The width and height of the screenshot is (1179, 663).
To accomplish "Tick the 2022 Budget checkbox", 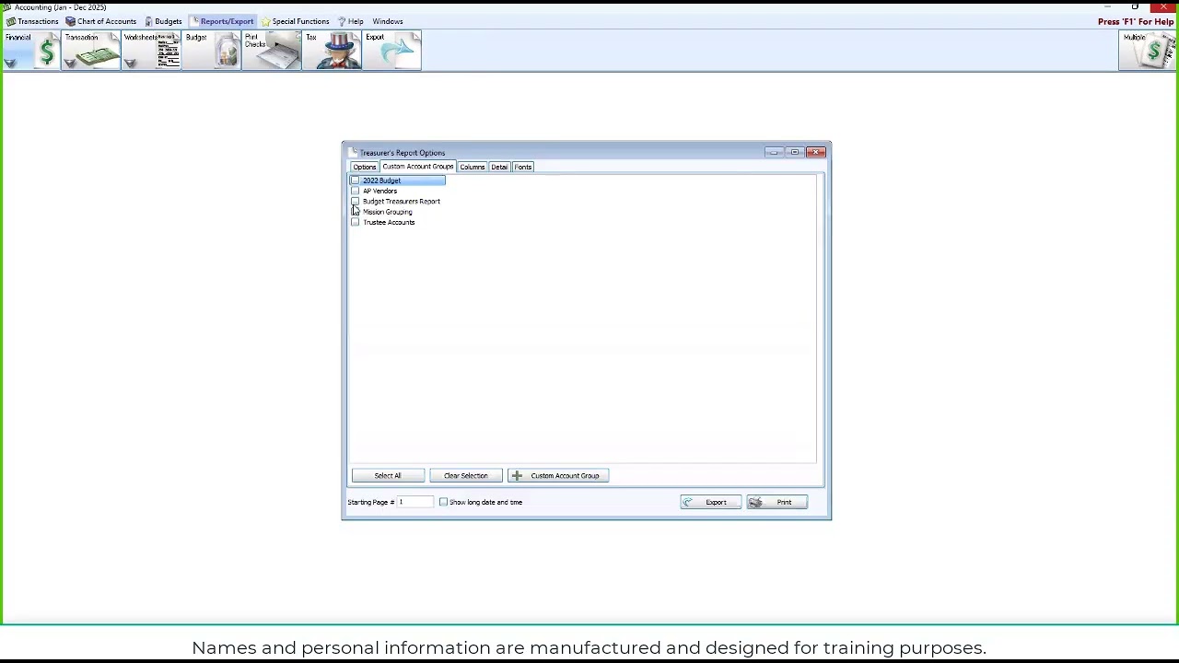I will click(x=356, y=180).
